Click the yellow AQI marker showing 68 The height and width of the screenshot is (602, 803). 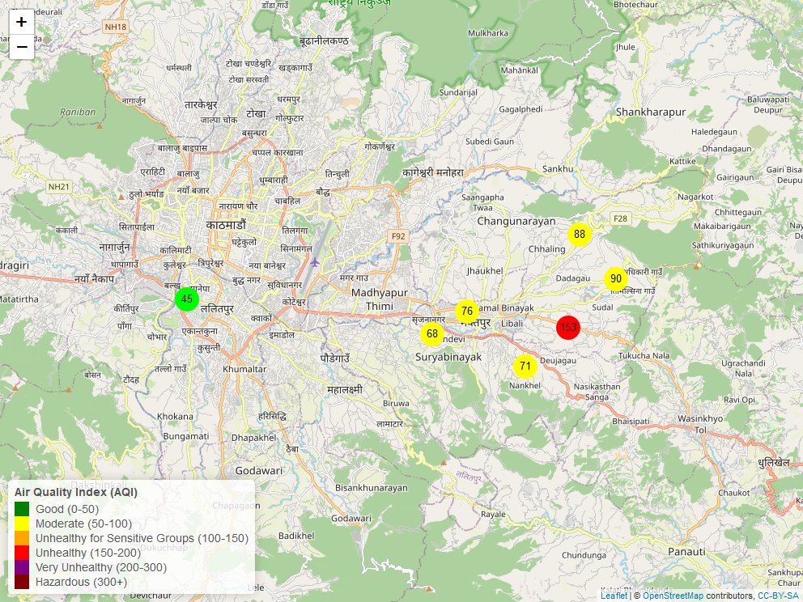click(x=432, y=333)
